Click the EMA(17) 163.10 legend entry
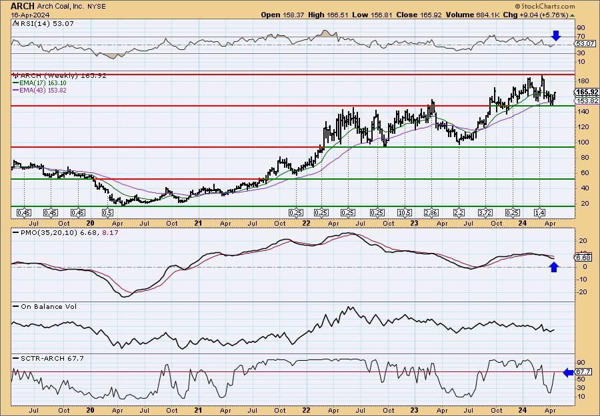The width and height of the screenshot is (600, 416). pyautogui.click(x=43, y=83)
